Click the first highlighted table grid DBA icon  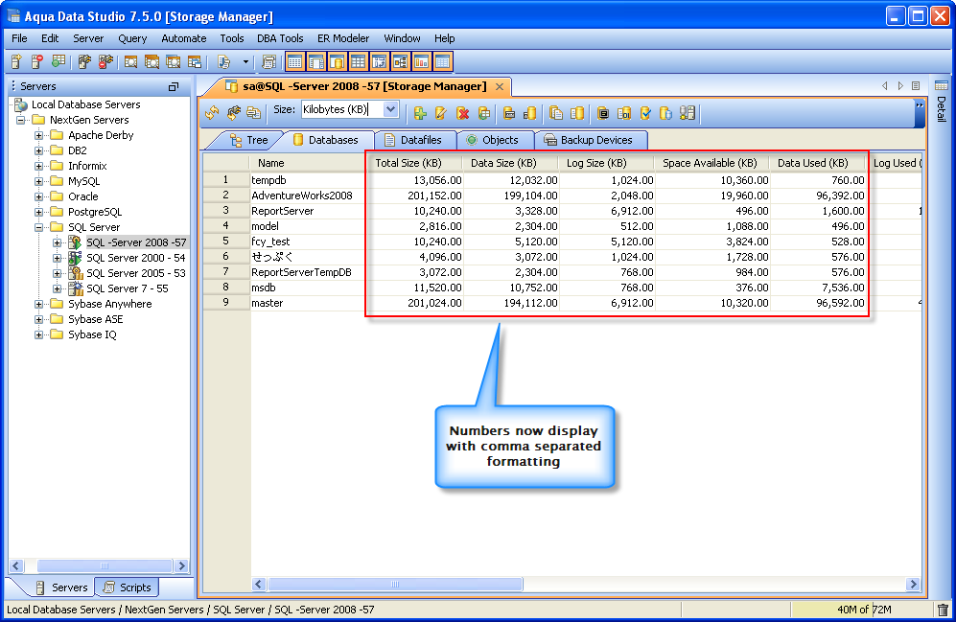295,61
